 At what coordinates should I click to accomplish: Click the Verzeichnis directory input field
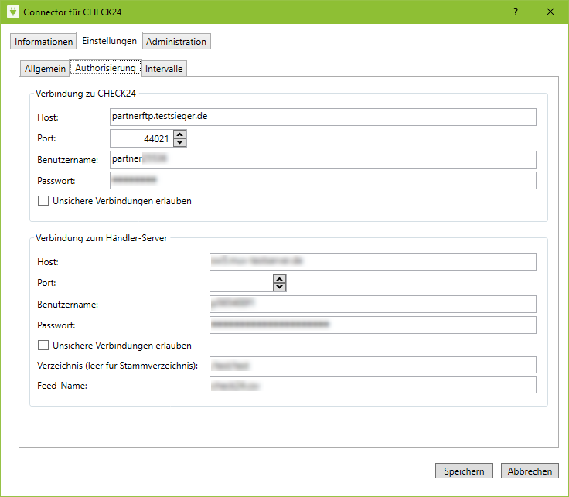[x=372, y=365]
